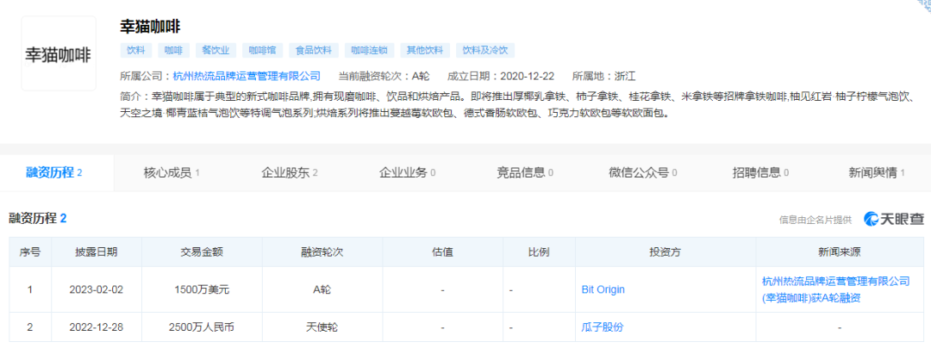
Task: Click the date cell 2022-12-28
Action: [97, 327]
